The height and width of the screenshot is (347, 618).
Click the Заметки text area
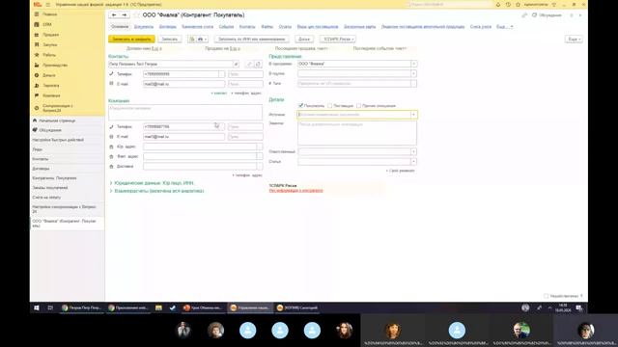357,133
